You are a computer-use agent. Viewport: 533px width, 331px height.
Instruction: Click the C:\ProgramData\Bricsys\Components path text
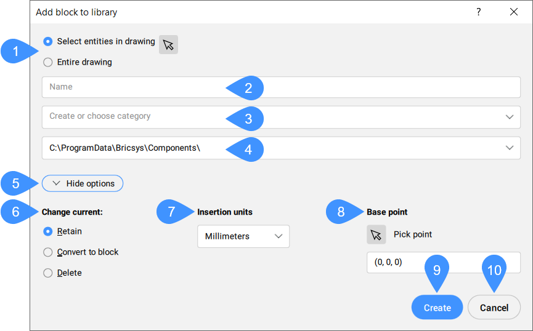click(x=125, y=148)
